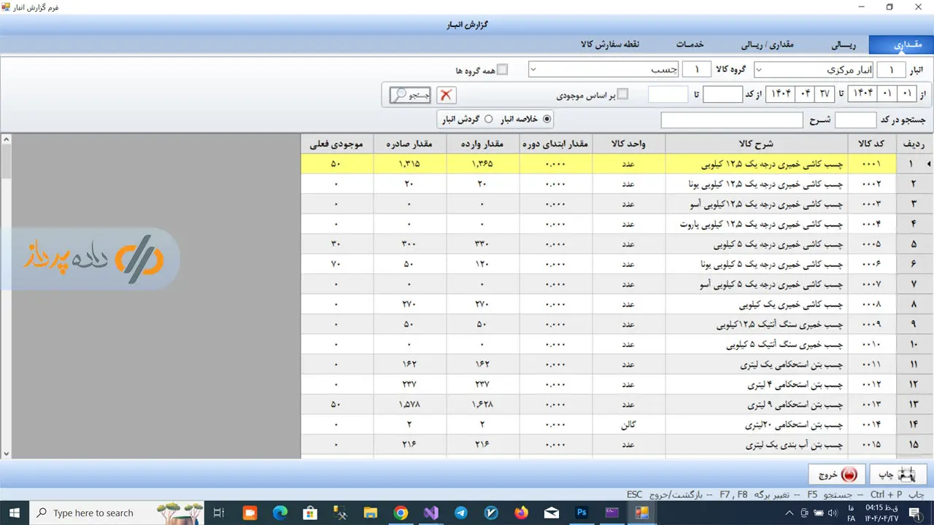Open Visual Studio from the taskbar
934x525 pixels.
(x=431, y=513)
